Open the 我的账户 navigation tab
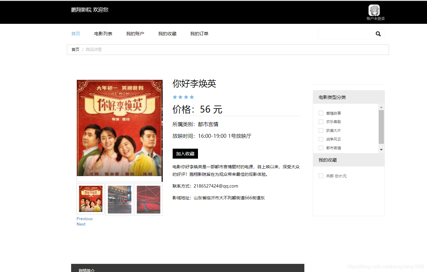 135,33
